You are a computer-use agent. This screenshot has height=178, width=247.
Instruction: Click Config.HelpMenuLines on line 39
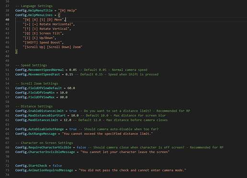coord(34,15)
